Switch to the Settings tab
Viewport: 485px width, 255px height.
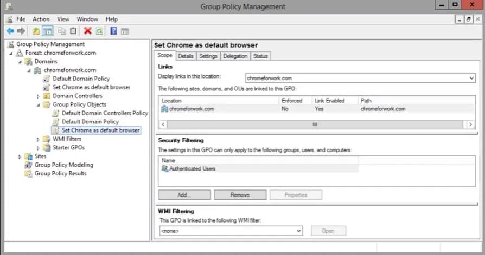pos(208,56)
